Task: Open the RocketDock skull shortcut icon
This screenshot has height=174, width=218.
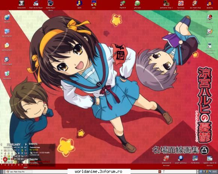Action: click(21, 3)
